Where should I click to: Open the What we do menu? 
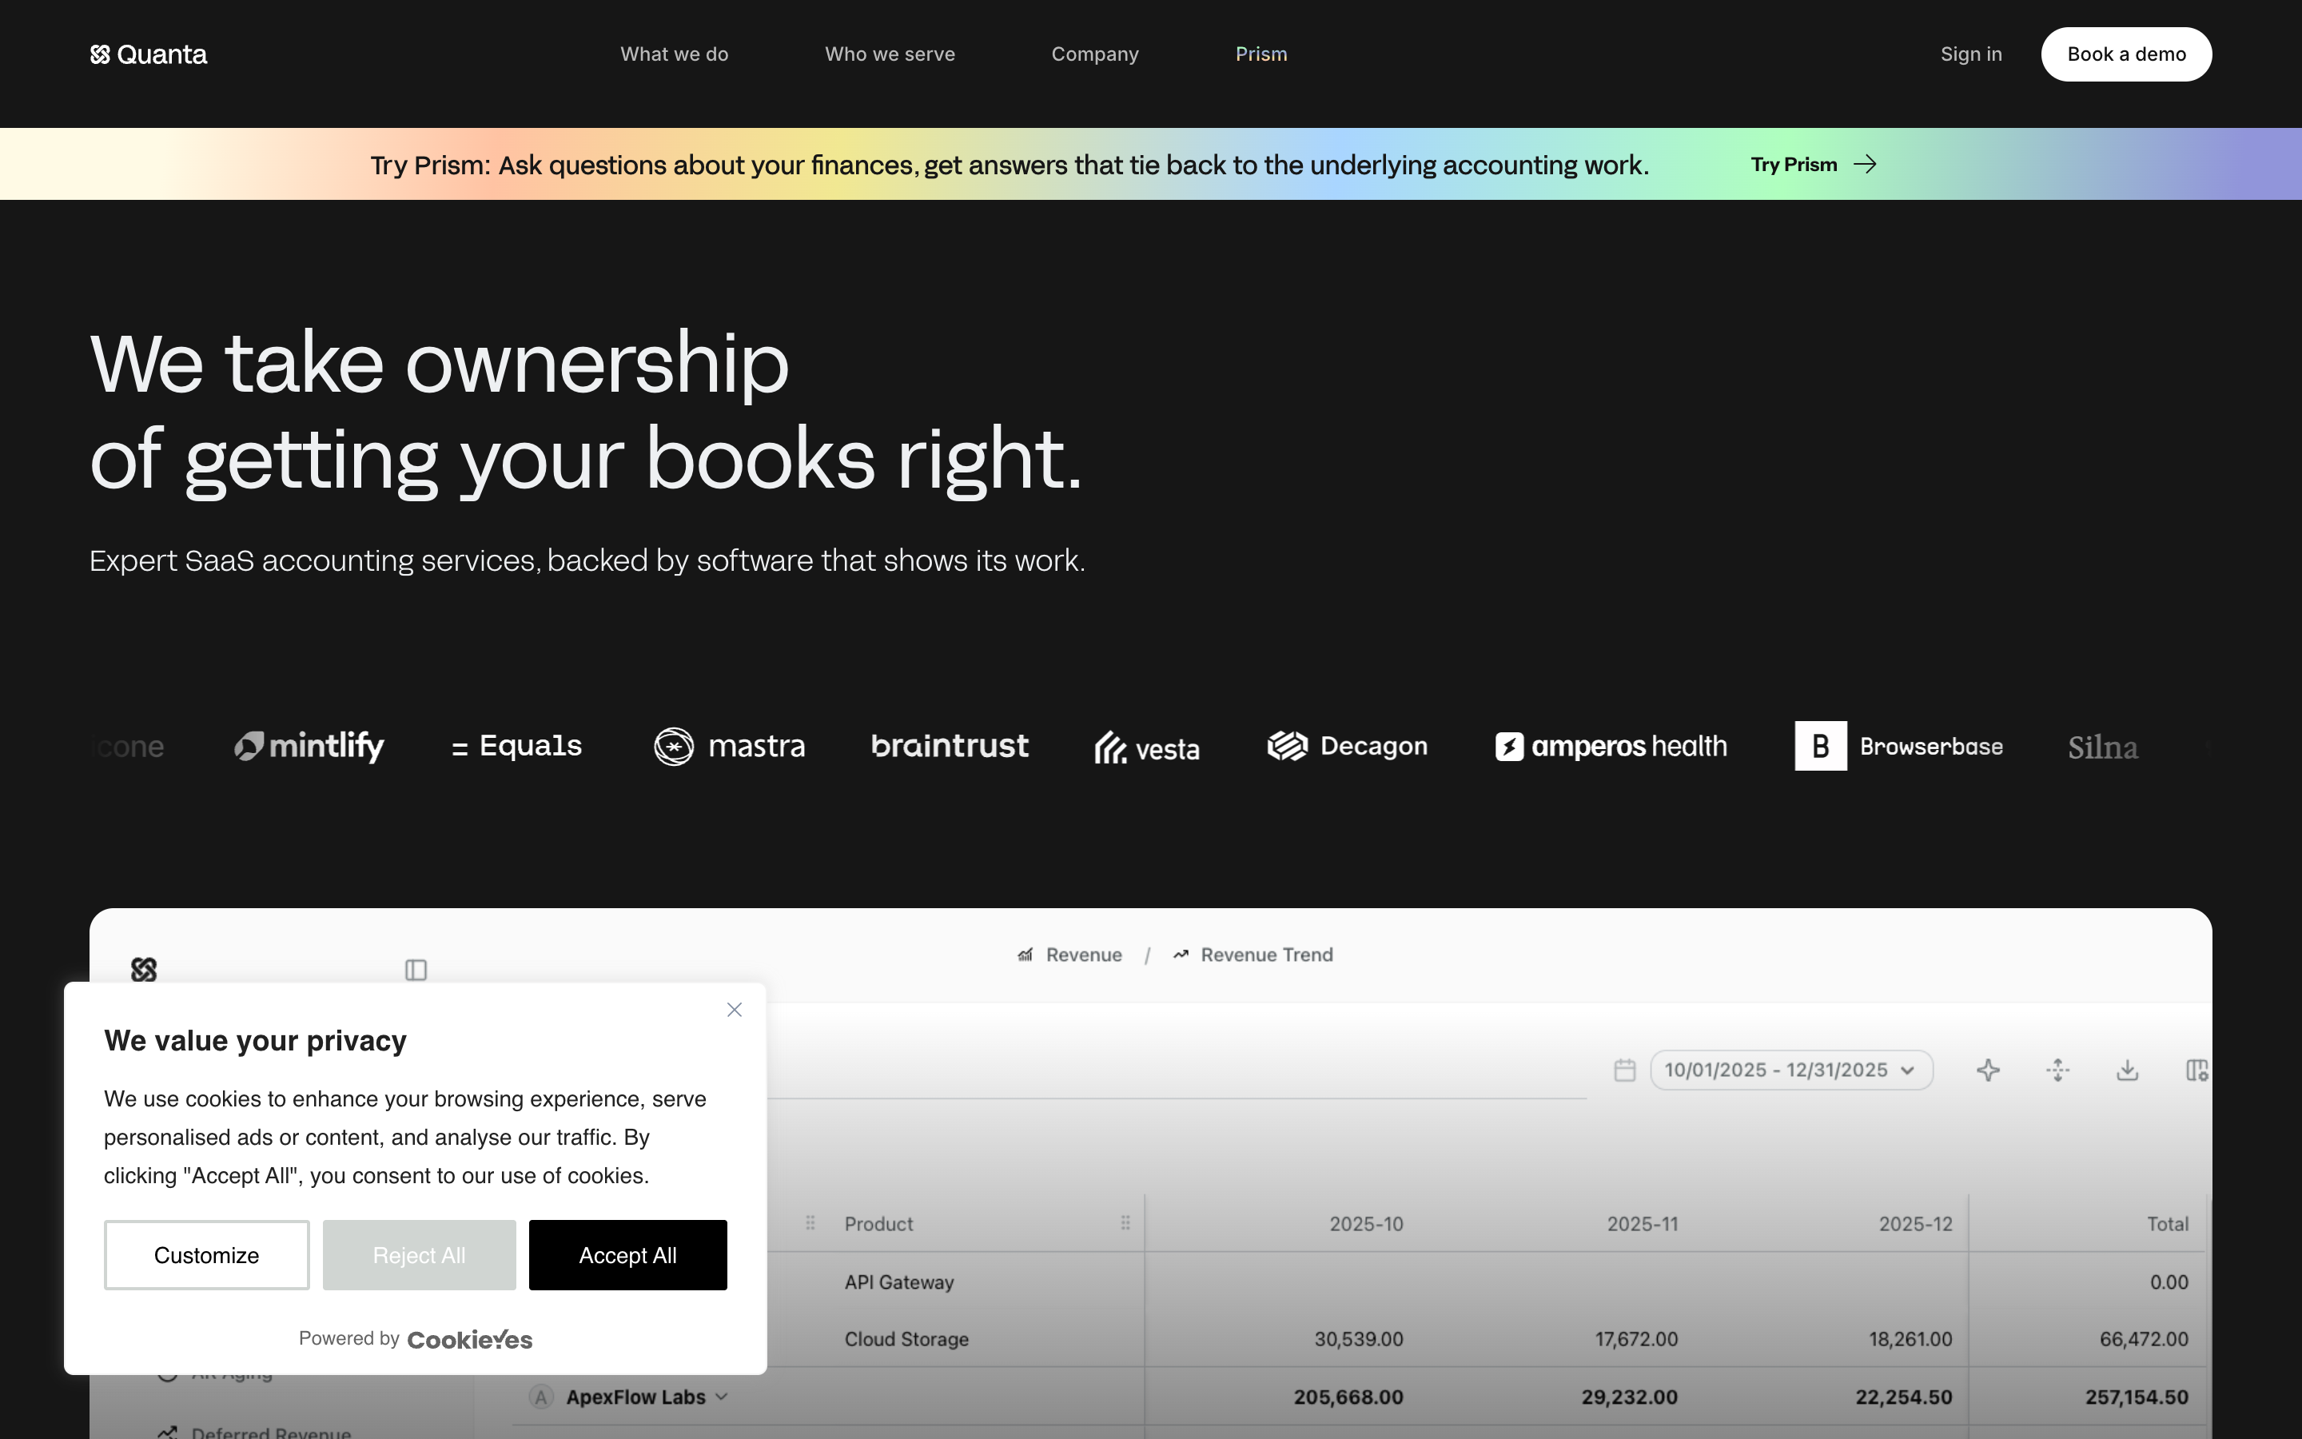click(674, 54)
